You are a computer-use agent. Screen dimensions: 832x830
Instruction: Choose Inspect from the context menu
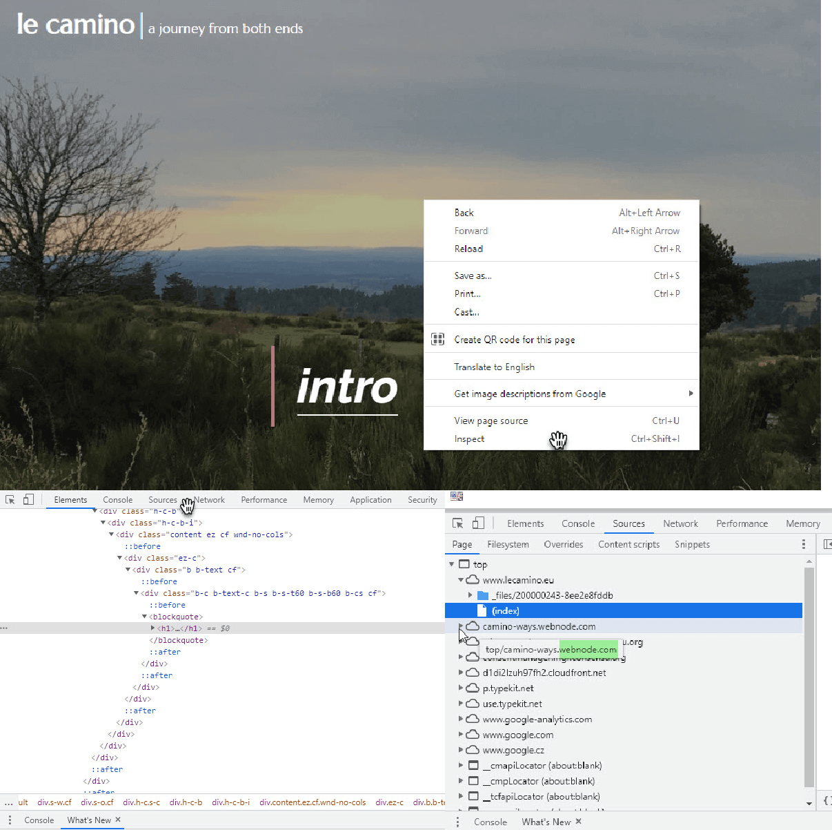562,438
